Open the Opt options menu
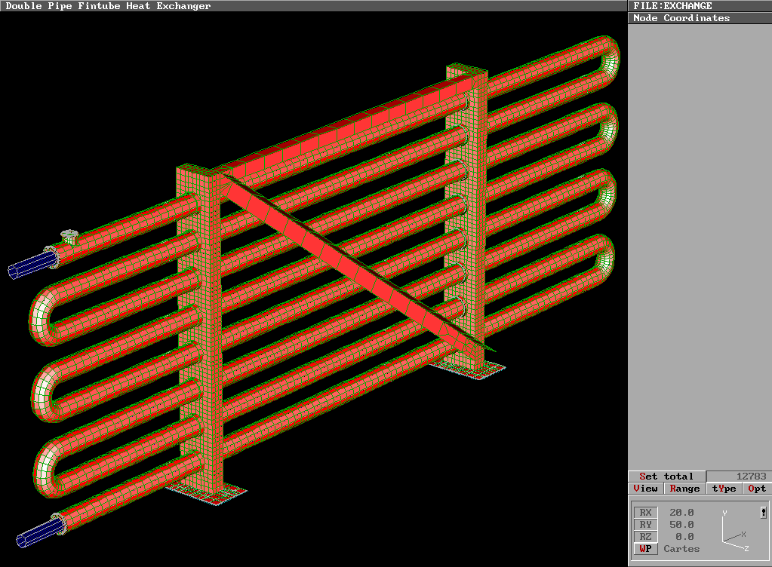This screenshot has height=567, width=772. (x=757, y=489)
